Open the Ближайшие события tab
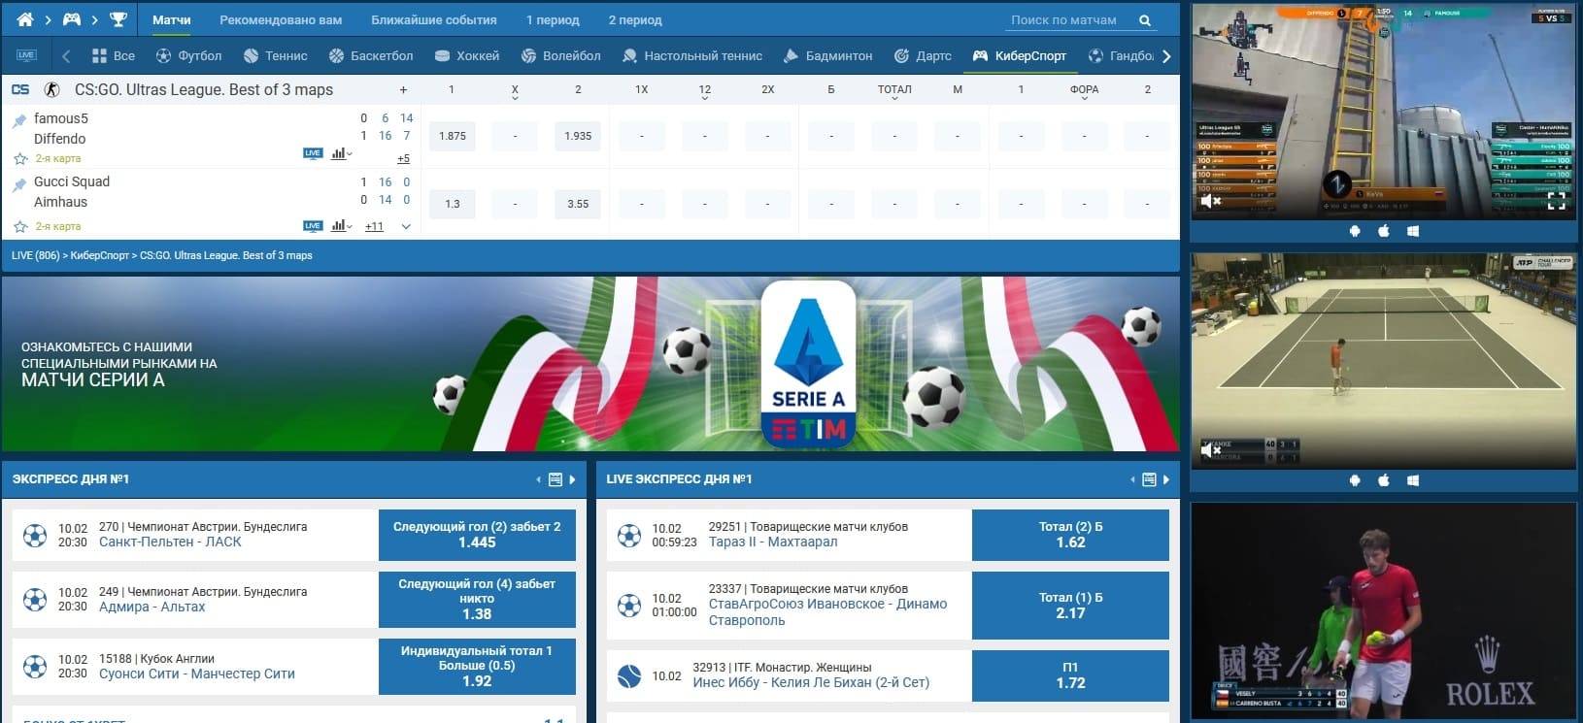1583x723 pixels. [434, 19]
